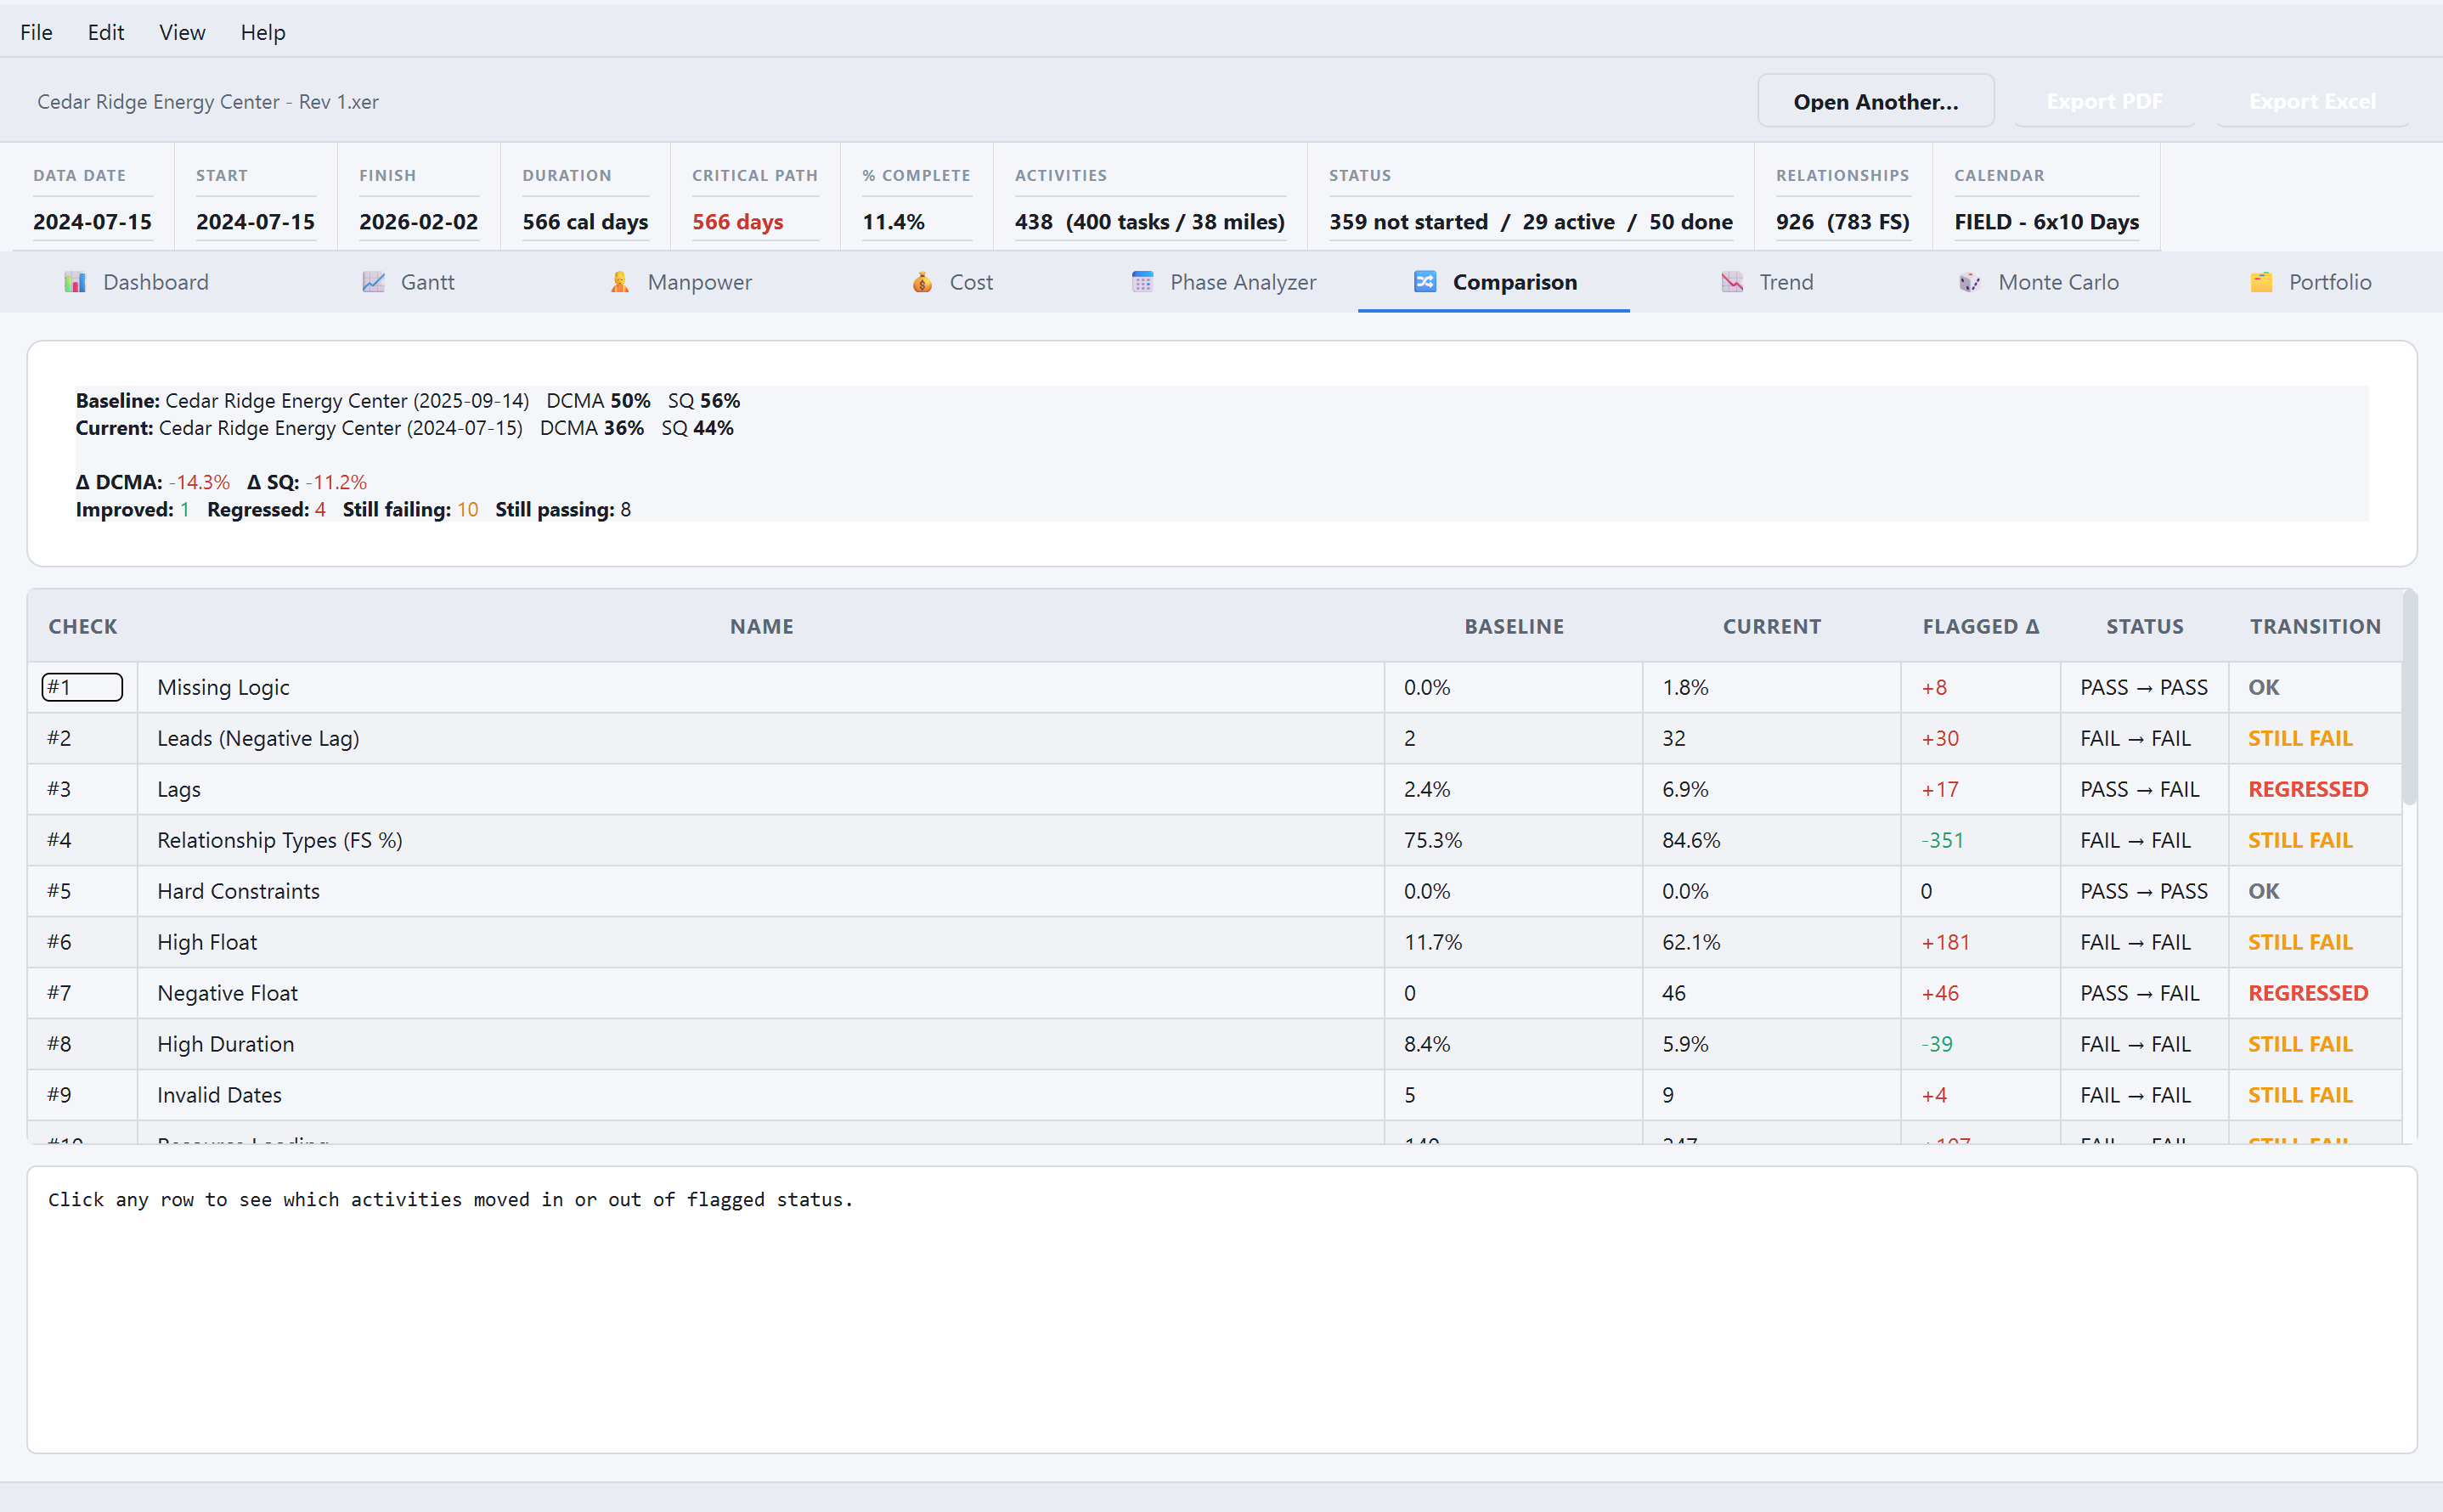Select the Comparison tab
Viewport: 2443px width, 1512px height.
(1494, 282)
